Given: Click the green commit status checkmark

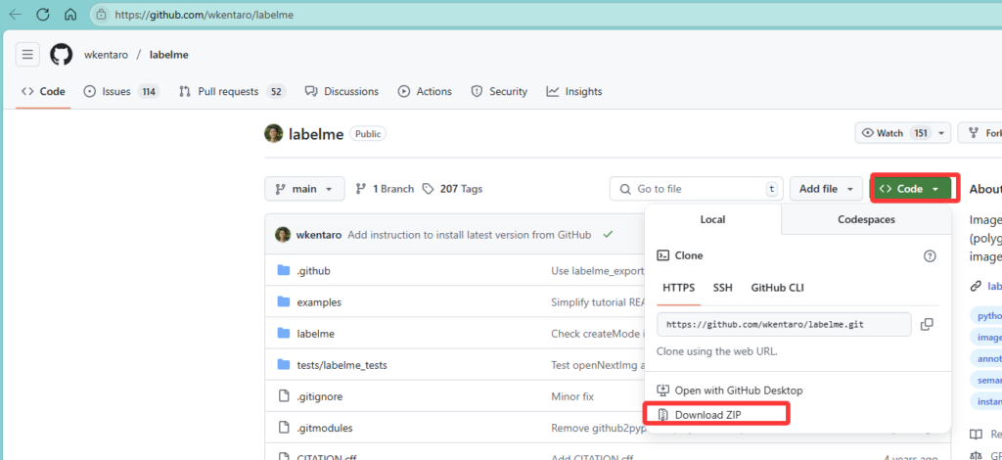Looking at the screenshot, I should [x=608, y=235].
